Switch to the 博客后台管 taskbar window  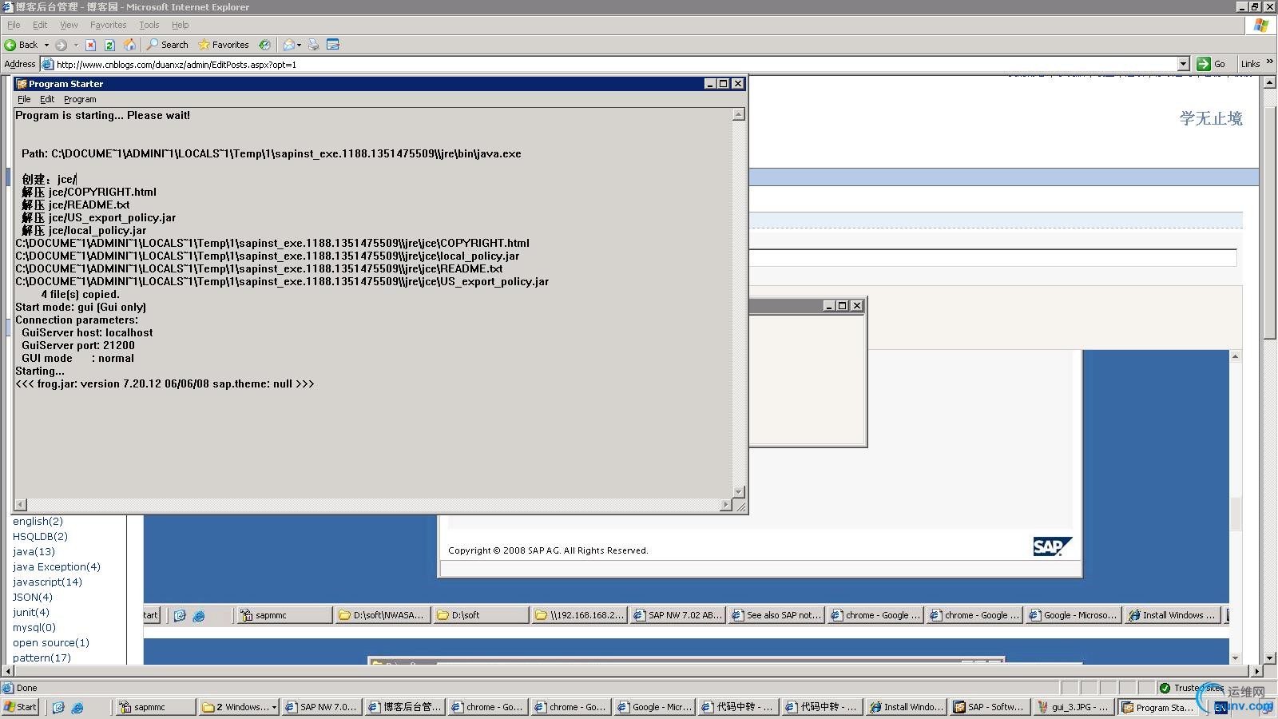[x=406, y=707]
